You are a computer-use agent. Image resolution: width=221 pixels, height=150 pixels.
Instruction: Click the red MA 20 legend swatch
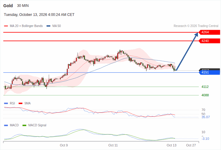click(6, 26)
